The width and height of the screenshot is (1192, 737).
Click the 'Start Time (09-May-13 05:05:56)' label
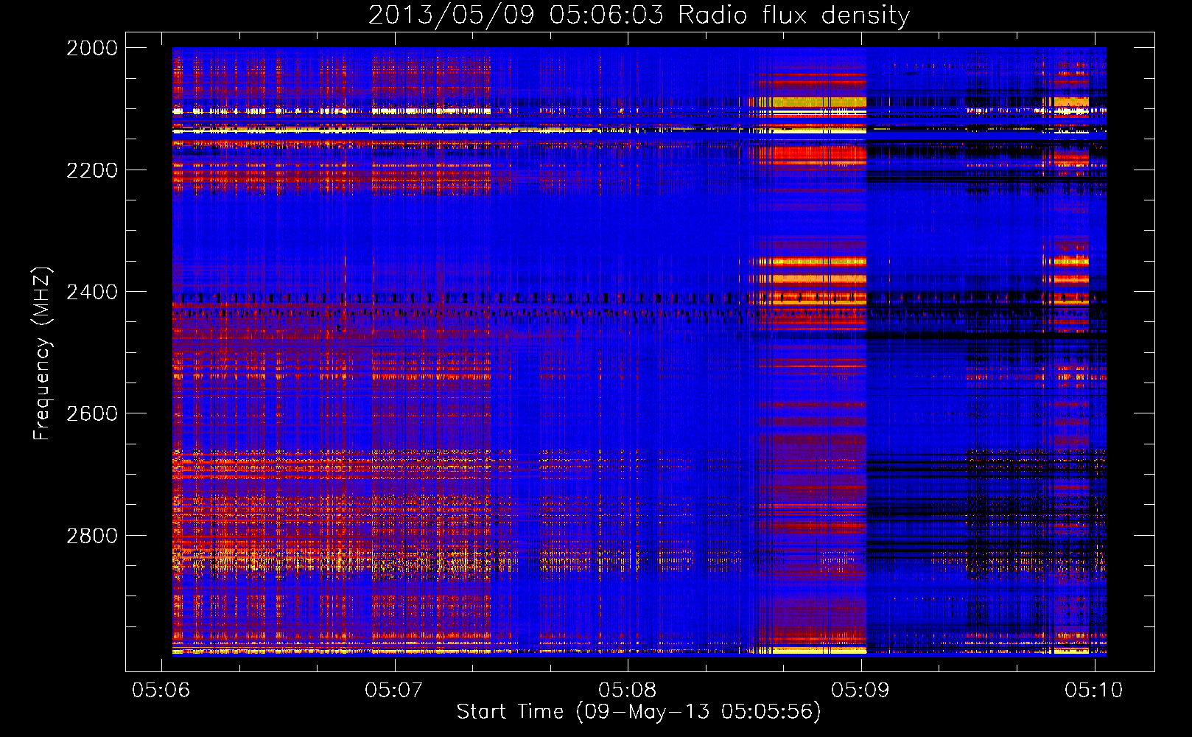[x=639, y=712]
